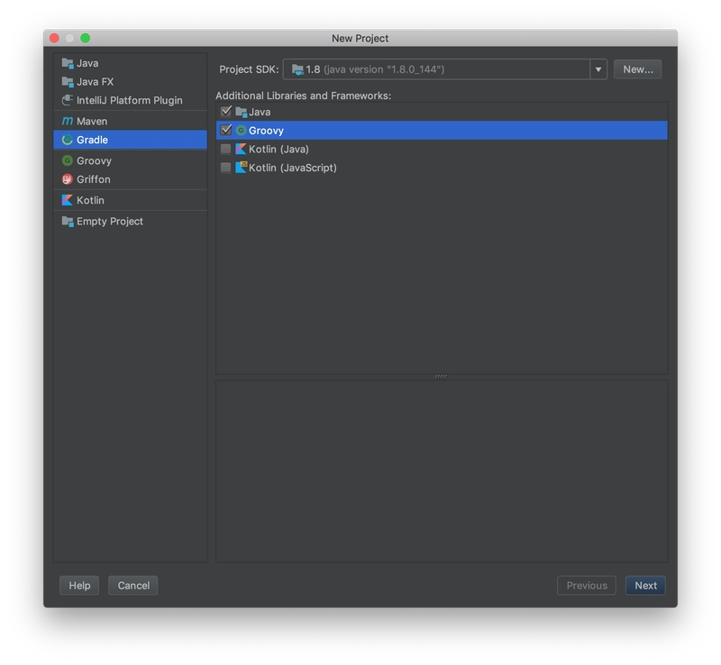Click the red Griffon icon
This screenshot has height=665, width=721.
pos(68,179)
